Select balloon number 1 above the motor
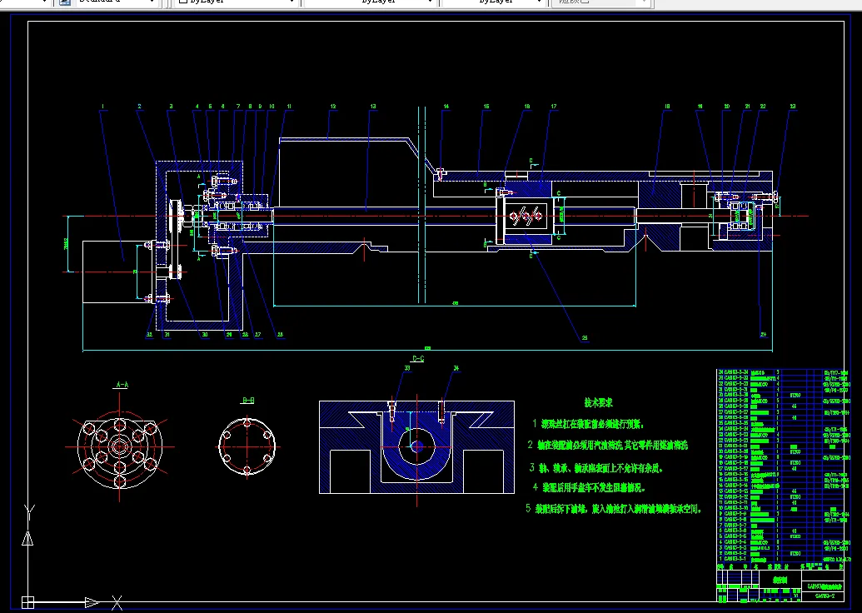The width and height of the screenshot is (862, 613). tap(102, 107)
